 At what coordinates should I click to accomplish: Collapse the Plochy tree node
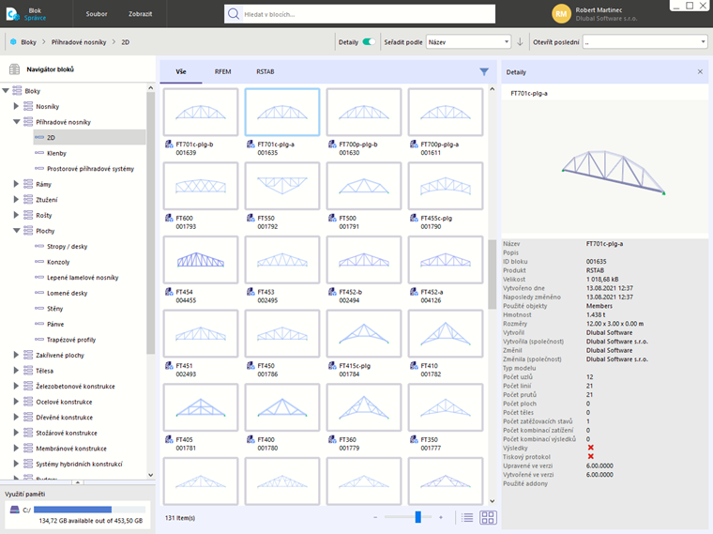[x=16, y=230]
